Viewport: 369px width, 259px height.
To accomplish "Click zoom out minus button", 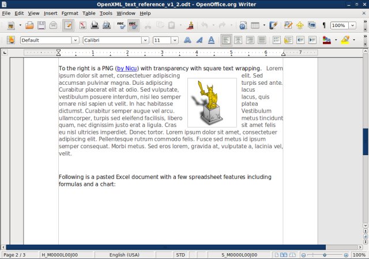I will 304,255.
